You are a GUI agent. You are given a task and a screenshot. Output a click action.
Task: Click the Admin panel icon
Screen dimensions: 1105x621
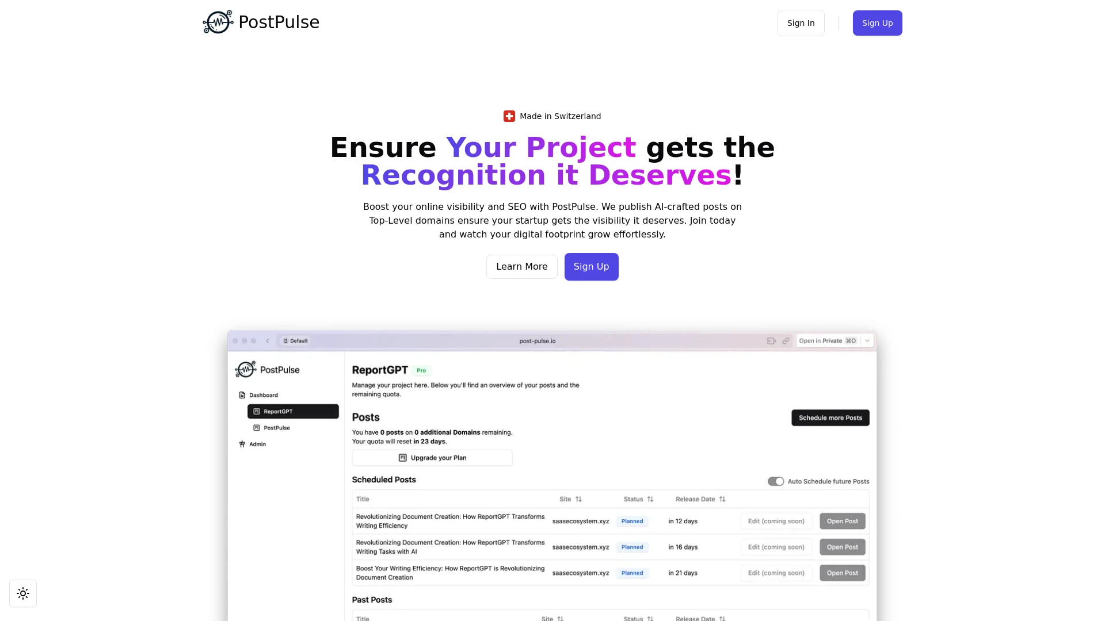pyautogui.click(x=241, y=443)
